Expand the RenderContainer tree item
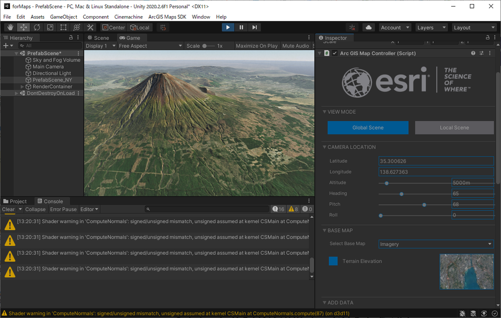501x318 pixels. [x=23, y=87]
